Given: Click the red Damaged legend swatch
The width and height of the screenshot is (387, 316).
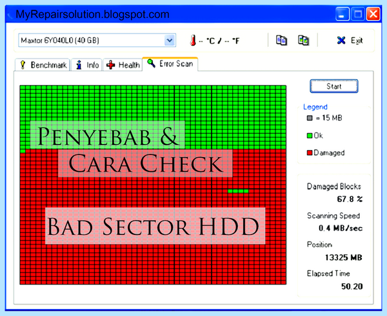Looking at the screenshot, I should click(x=310, y=153).
